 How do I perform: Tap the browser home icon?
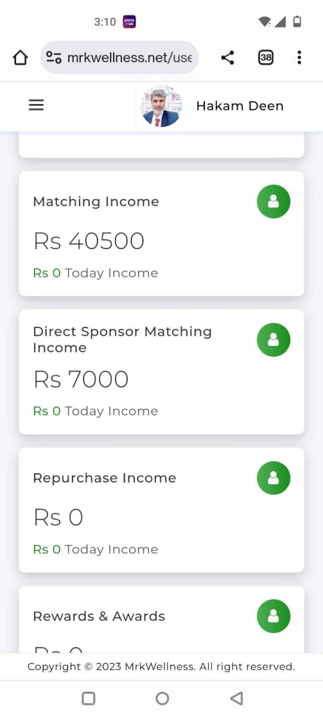[x=20, y=57]
